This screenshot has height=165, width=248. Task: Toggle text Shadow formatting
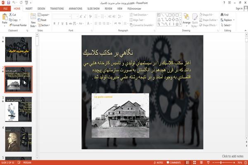point(67,24)
